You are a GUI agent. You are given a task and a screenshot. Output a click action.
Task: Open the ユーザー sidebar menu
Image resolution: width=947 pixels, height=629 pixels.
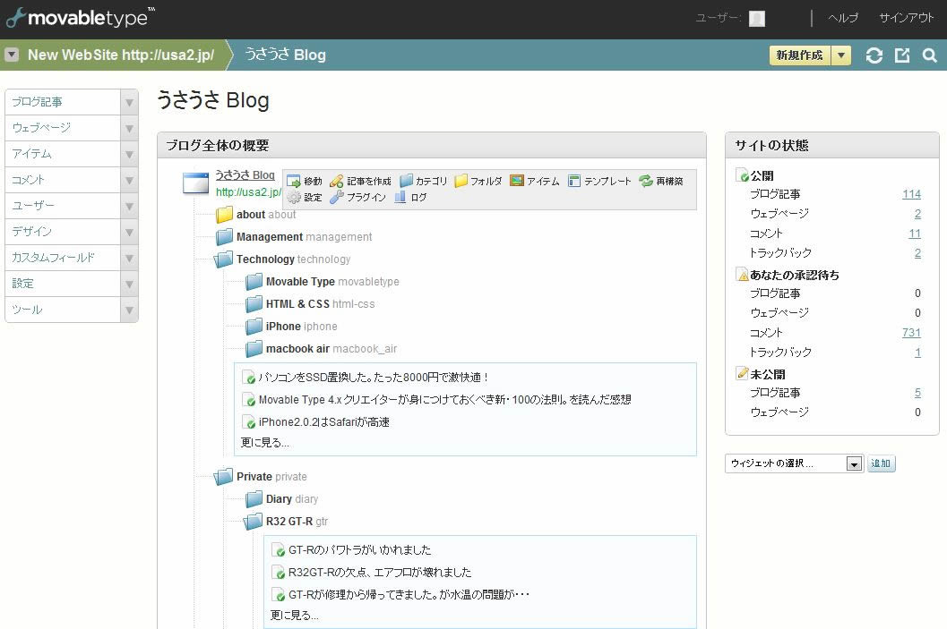pos(63,207)
